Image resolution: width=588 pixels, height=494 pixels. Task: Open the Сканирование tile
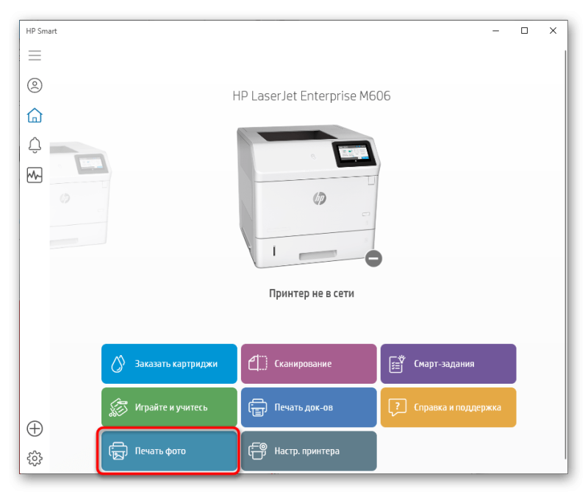pyautogui.click(x=309, y=364)
